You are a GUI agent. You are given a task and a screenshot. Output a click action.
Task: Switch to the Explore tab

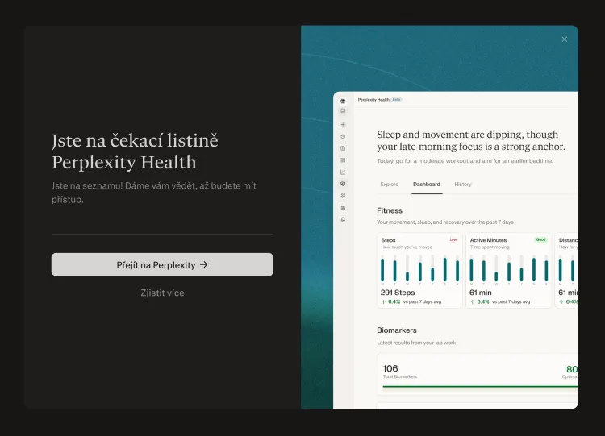pos(389,185)
